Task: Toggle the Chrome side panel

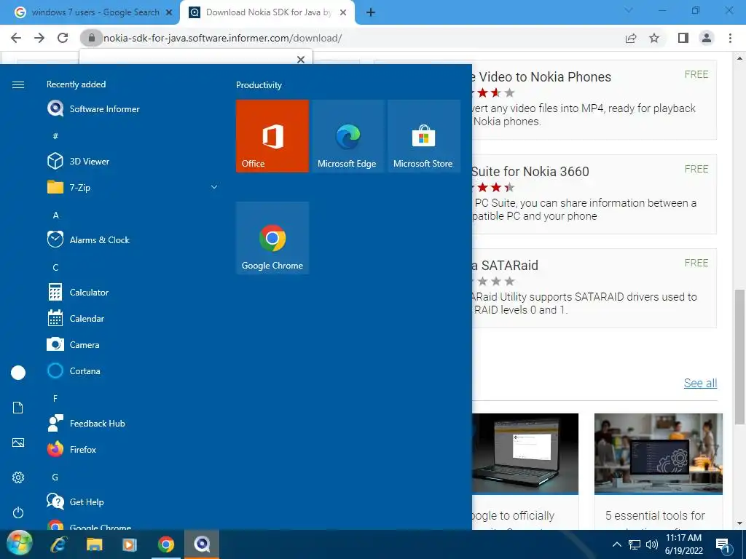Action: pyautogui.click(x=683, y=38)
